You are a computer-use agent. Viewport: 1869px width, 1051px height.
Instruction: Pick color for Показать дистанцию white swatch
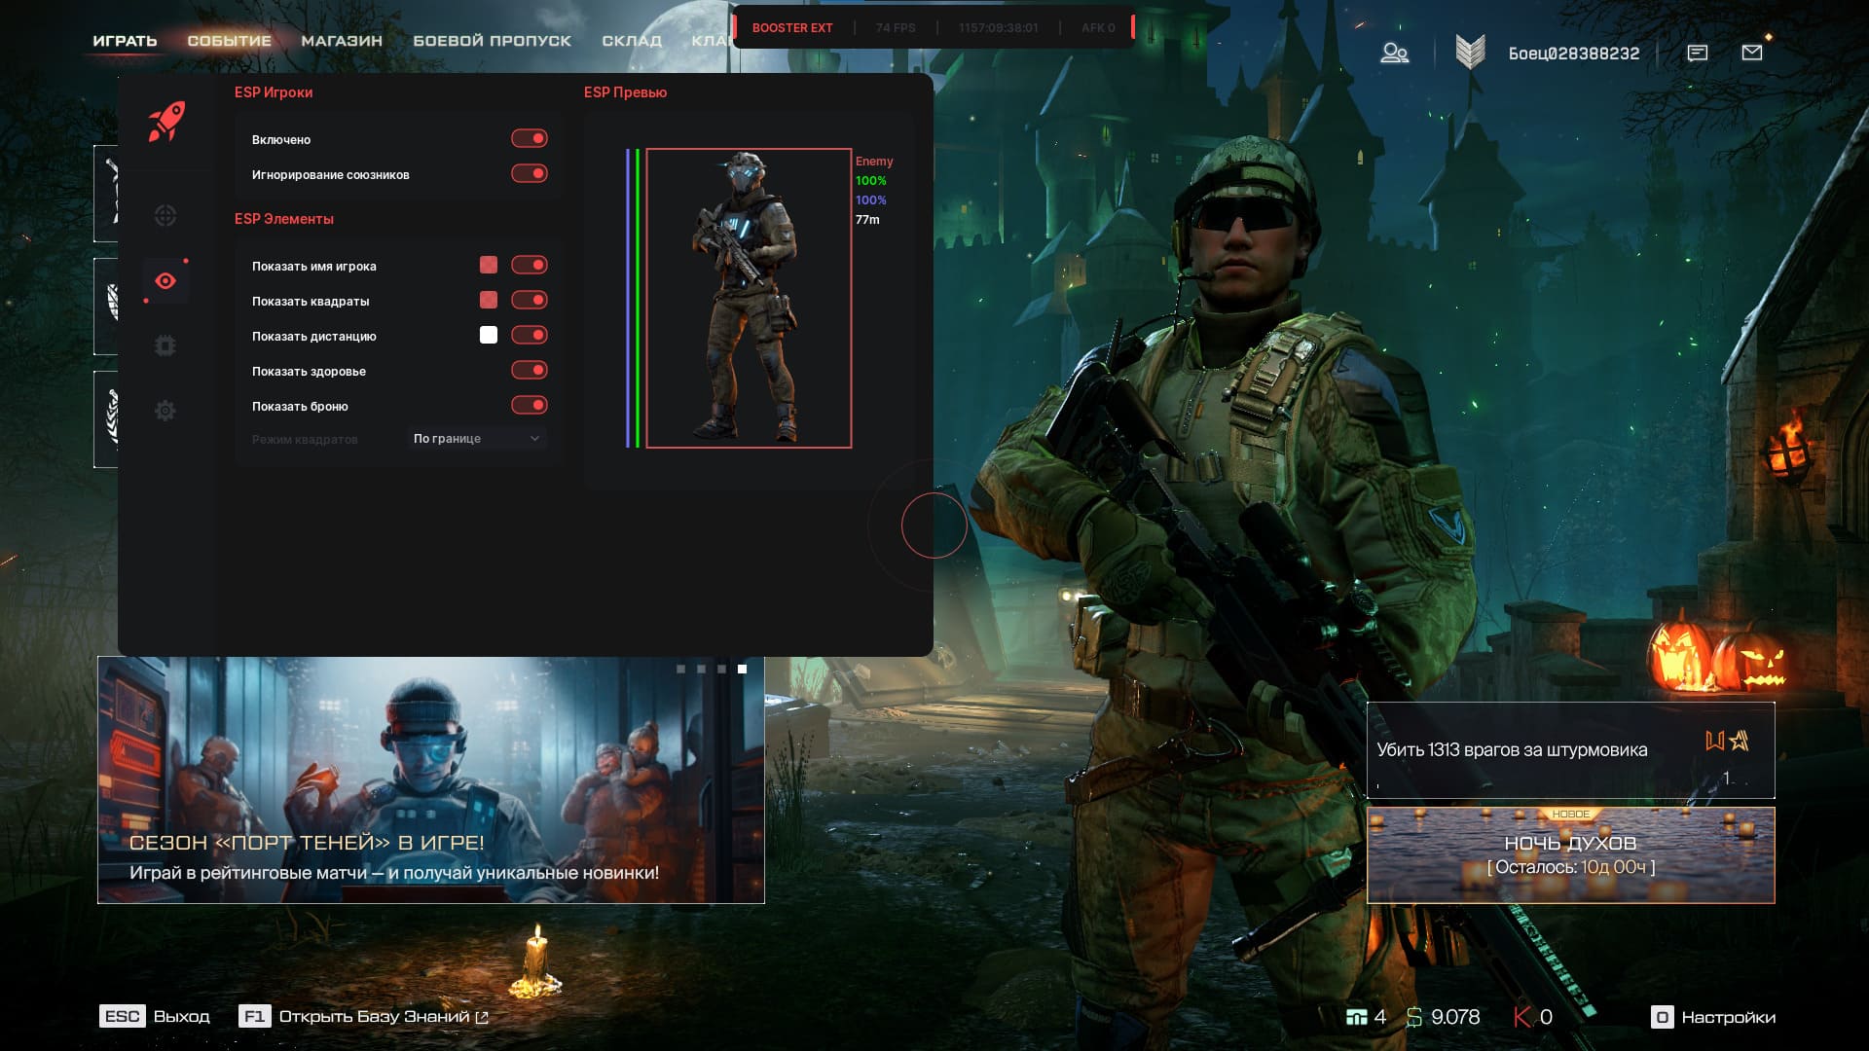(489, 336)
